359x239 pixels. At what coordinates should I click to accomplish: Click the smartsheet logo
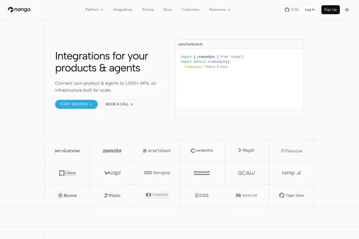point(157,151)
